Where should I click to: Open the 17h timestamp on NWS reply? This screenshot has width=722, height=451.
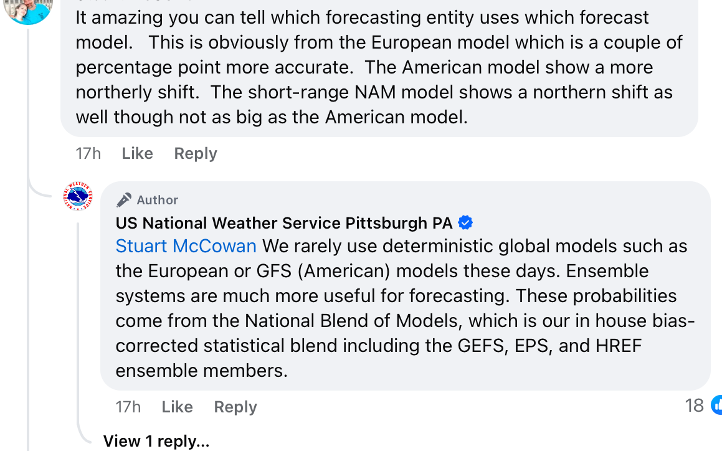128,407
